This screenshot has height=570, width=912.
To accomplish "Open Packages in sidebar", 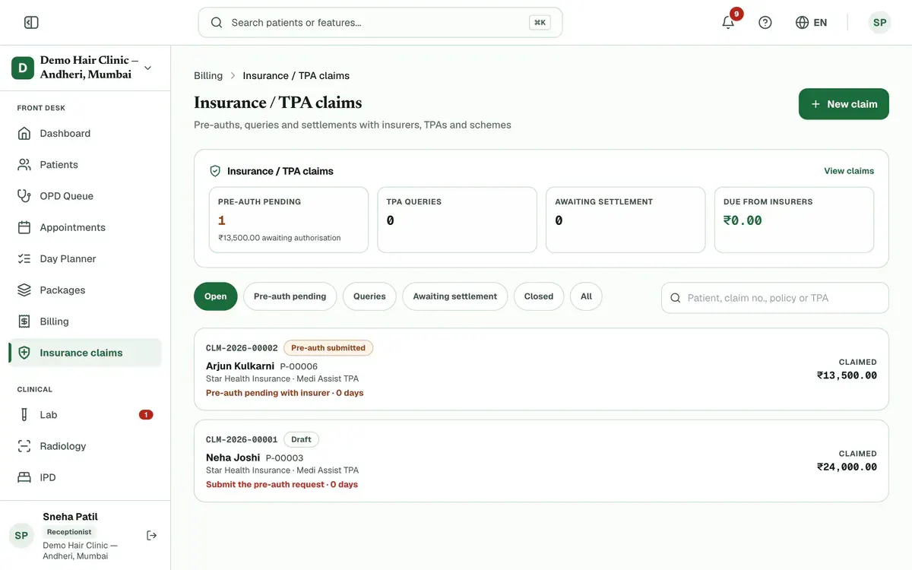I will coord(85,290).
